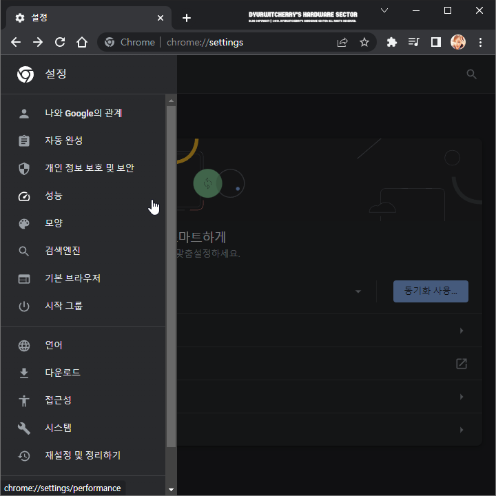The height and width of the screenshot is (496, 496).
Task: Click the speedometer icon beside 성능
Action: coord(24,196)
